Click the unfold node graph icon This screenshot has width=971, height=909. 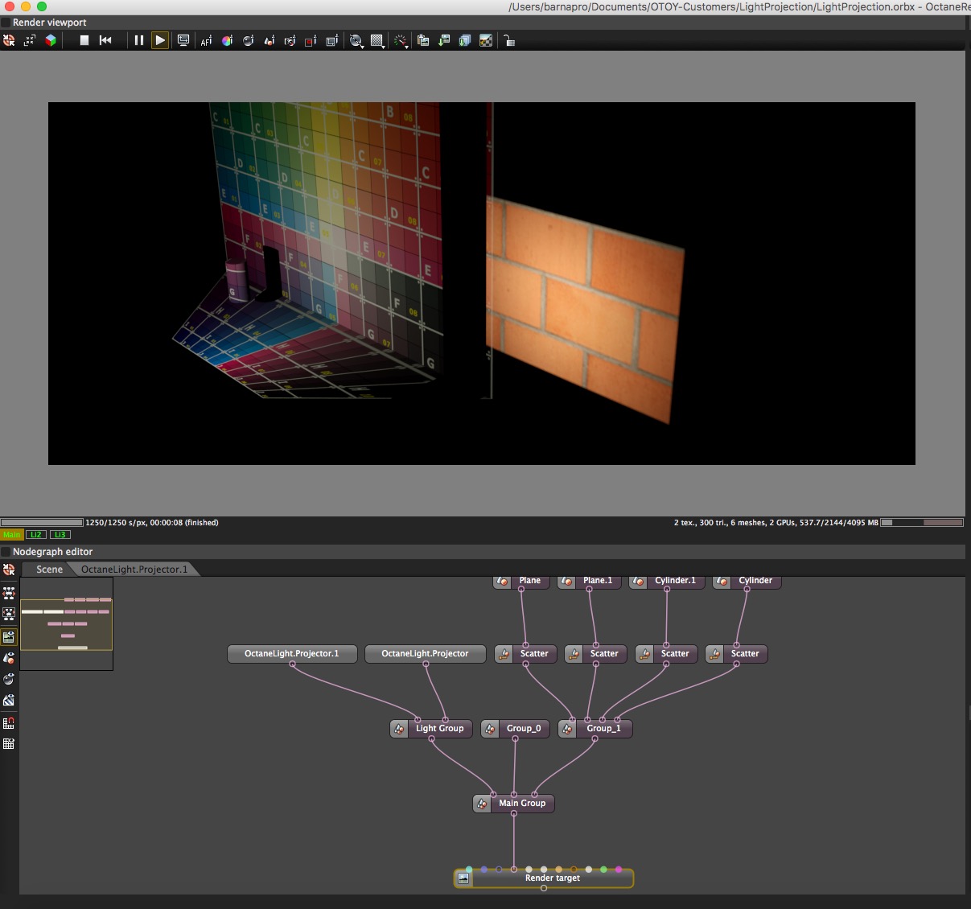pyautogui.click(x=9, y=593)
